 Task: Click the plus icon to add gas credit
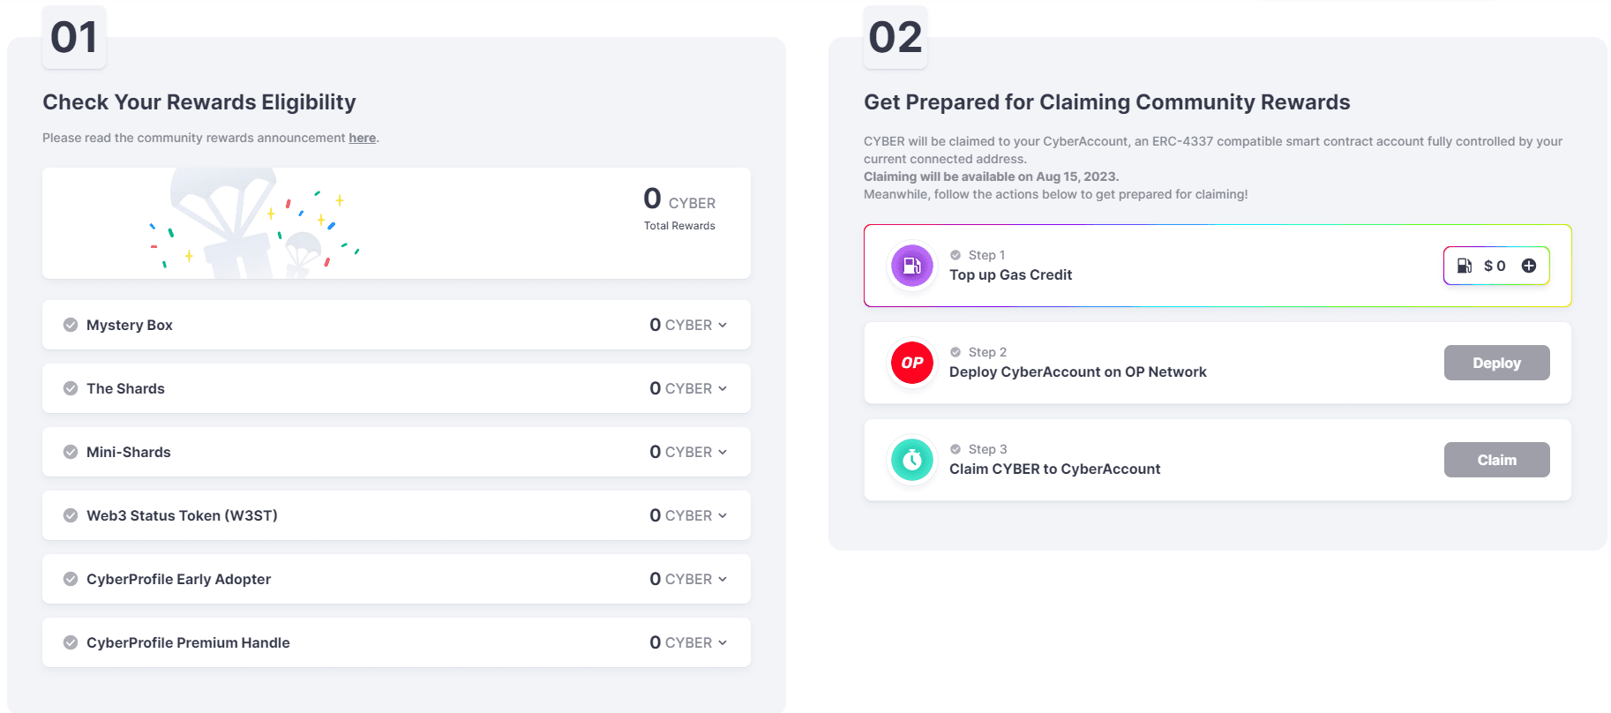coord(1529,266)
